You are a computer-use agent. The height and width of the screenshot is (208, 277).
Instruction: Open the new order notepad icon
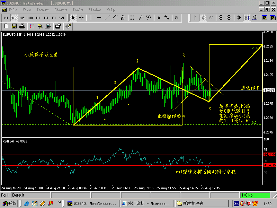click(x=68, y=26)
